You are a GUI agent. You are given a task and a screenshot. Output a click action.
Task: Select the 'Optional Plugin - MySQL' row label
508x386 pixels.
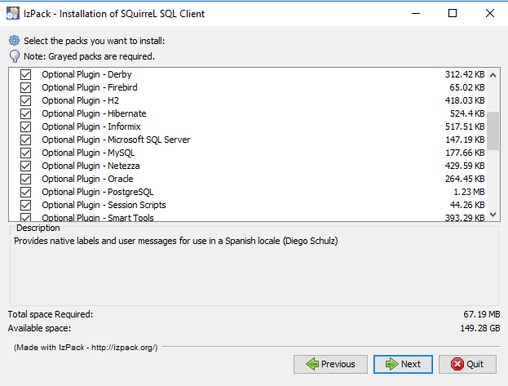coord(88,153)
